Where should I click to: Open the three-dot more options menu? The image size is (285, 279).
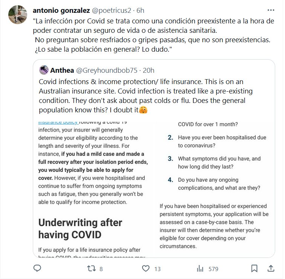pyautogui.click(x=271, y=10)
